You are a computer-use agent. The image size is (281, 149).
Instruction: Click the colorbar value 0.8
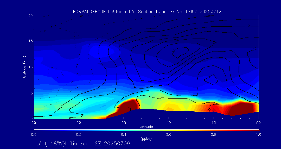click(214, 135)
